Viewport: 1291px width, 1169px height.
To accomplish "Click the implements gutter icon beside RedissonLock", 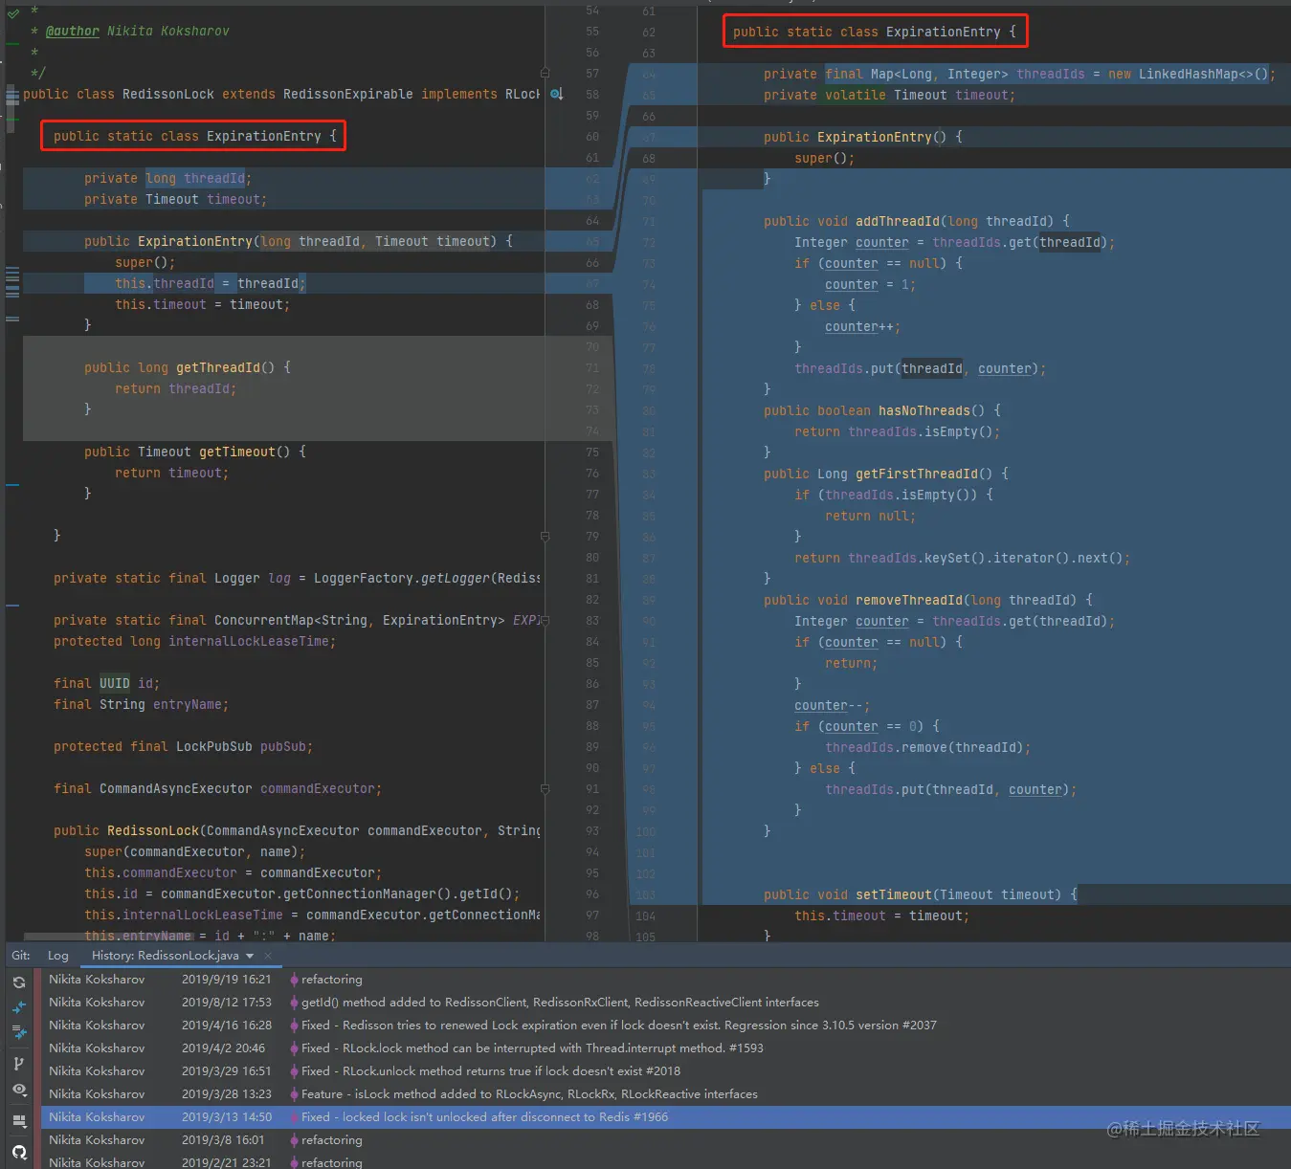I will [556, 94].
